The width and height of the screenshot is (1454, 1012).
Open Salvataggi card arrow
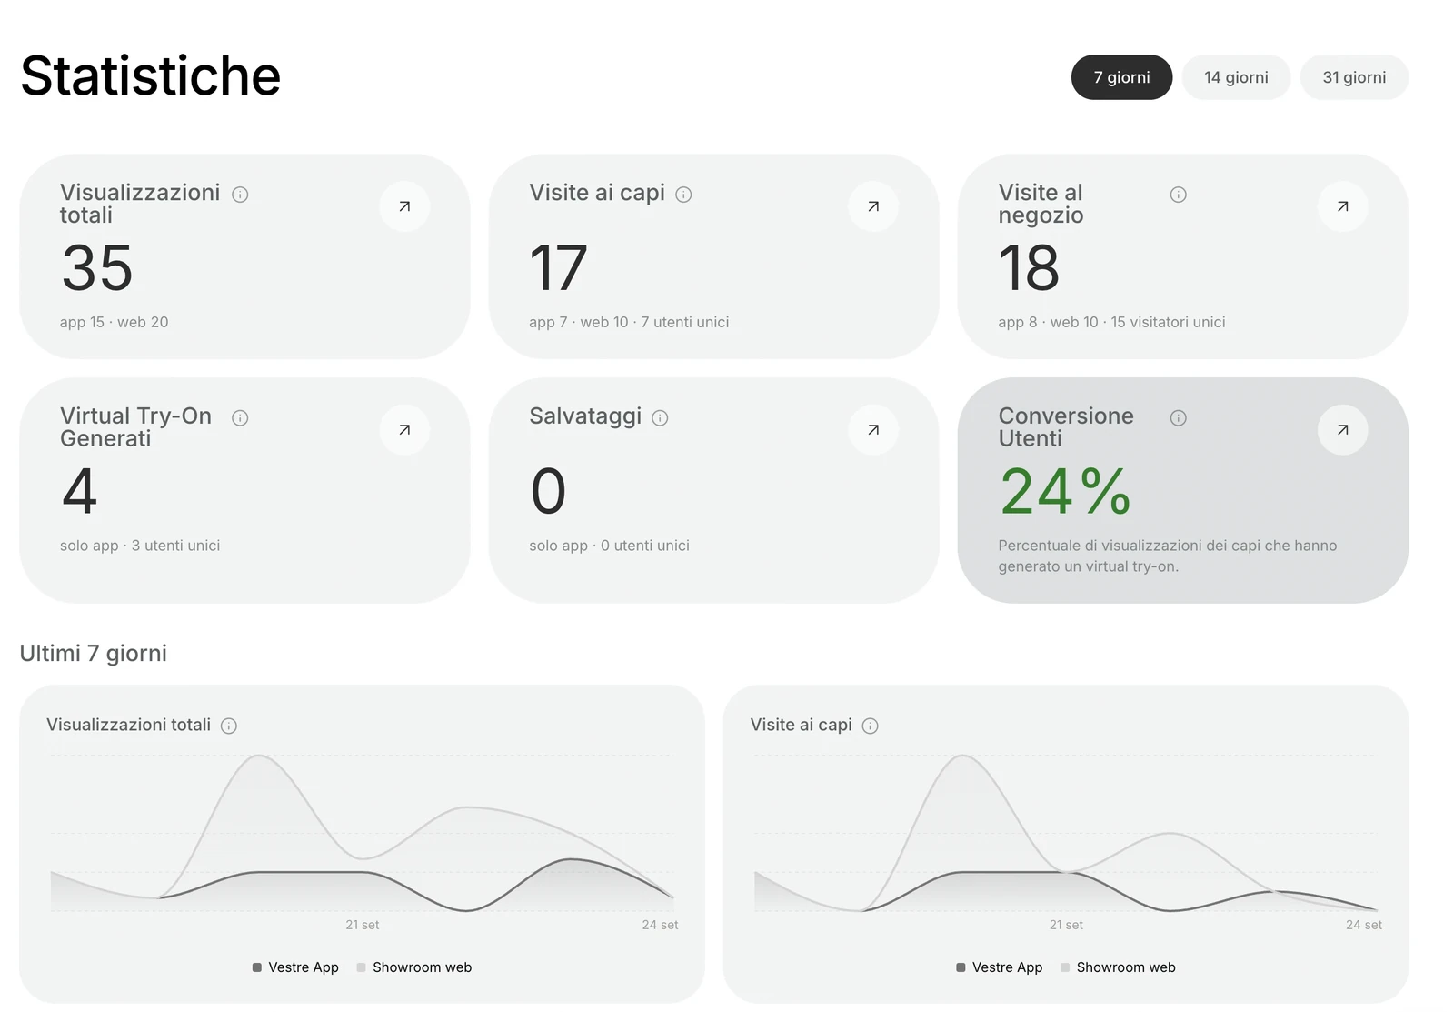(x=873, y=430)
